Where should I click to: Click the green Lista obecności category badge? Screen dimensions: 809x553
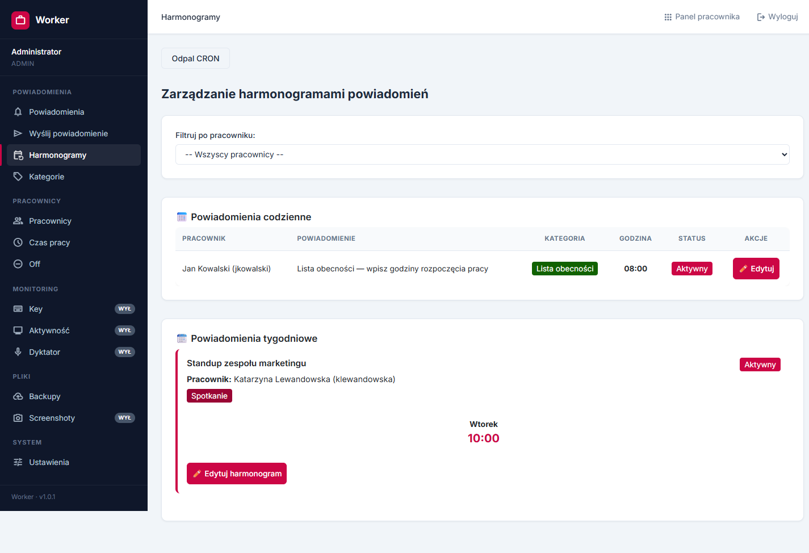[565, 269]
